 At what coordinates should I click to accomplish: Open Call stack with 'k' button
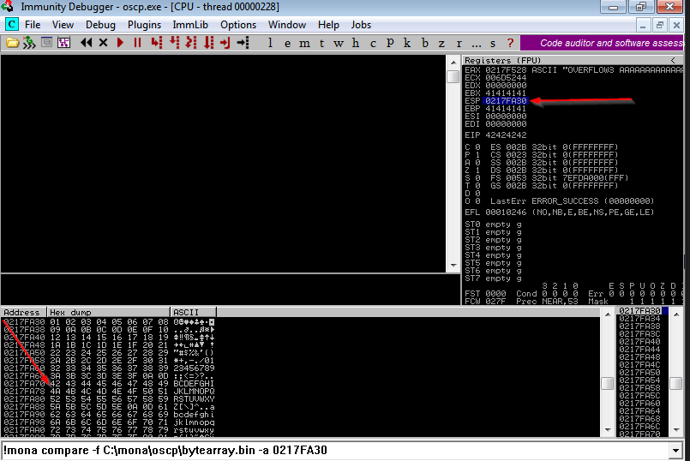pos(407,43)
